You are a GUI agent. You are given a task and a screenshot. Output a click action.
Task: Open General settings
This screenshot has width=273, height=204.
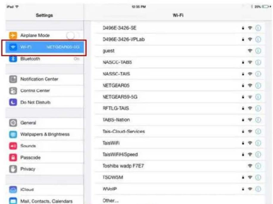(x=45, y=123)
